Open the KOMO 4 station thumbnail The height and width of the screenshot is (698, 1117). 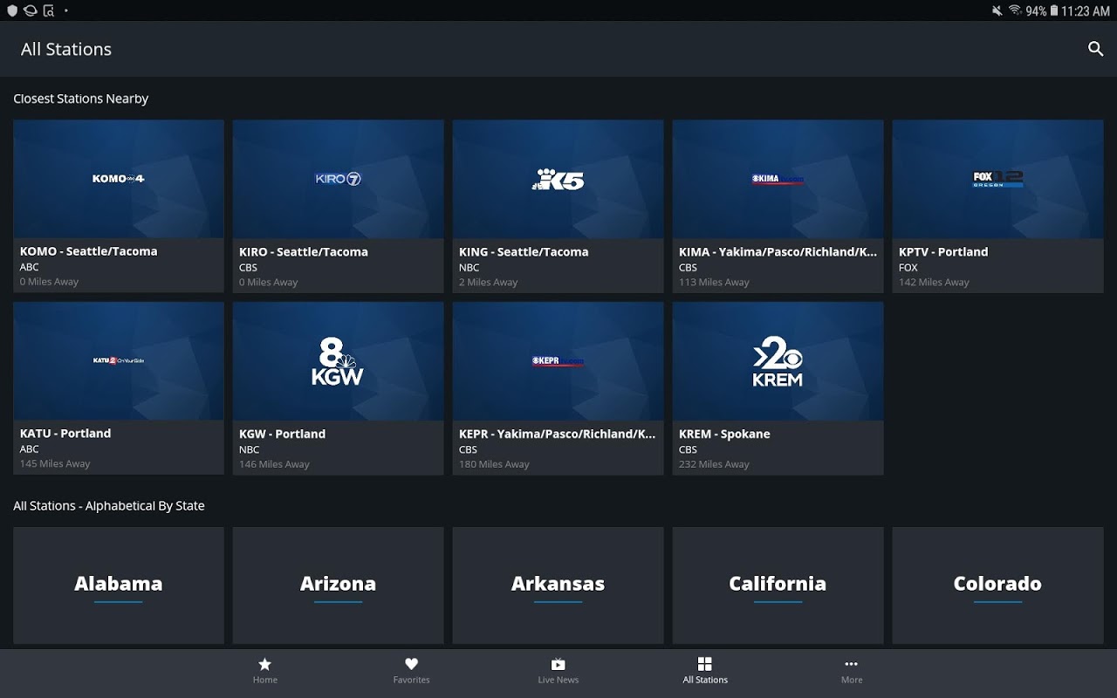pos(119,179)
